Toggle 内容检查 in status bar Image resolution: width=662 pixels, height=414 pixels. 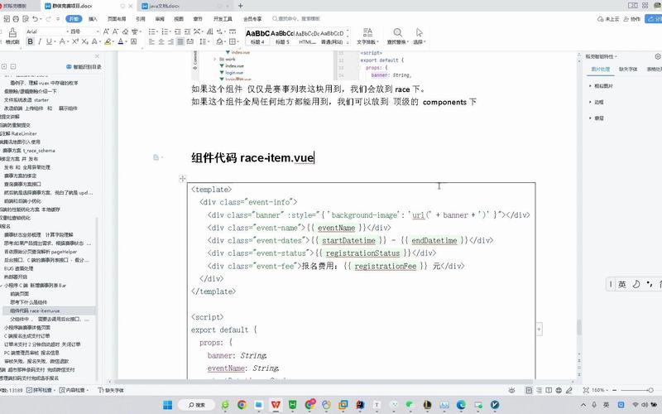coord(74,390)
